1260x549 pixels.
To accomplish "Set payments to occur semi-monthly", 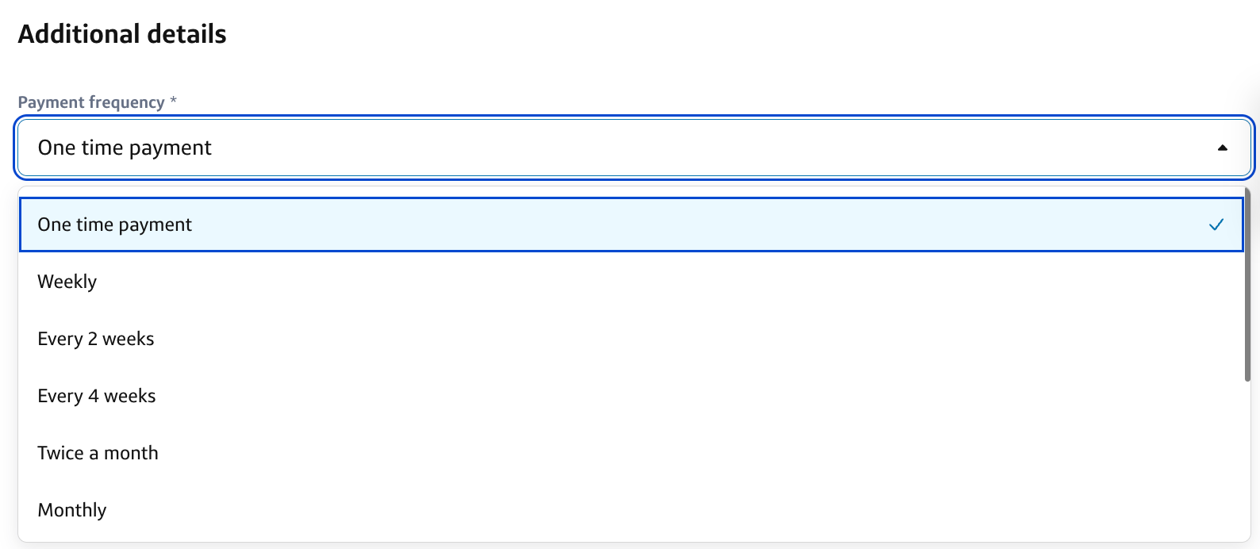I will tap(98, 454).
